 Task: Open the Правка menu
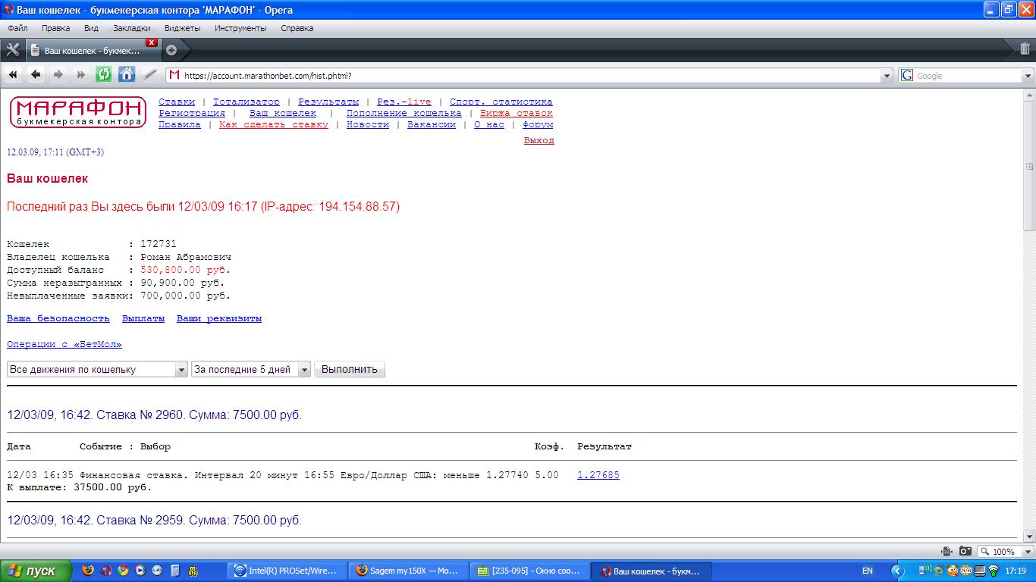pos(56,28)
